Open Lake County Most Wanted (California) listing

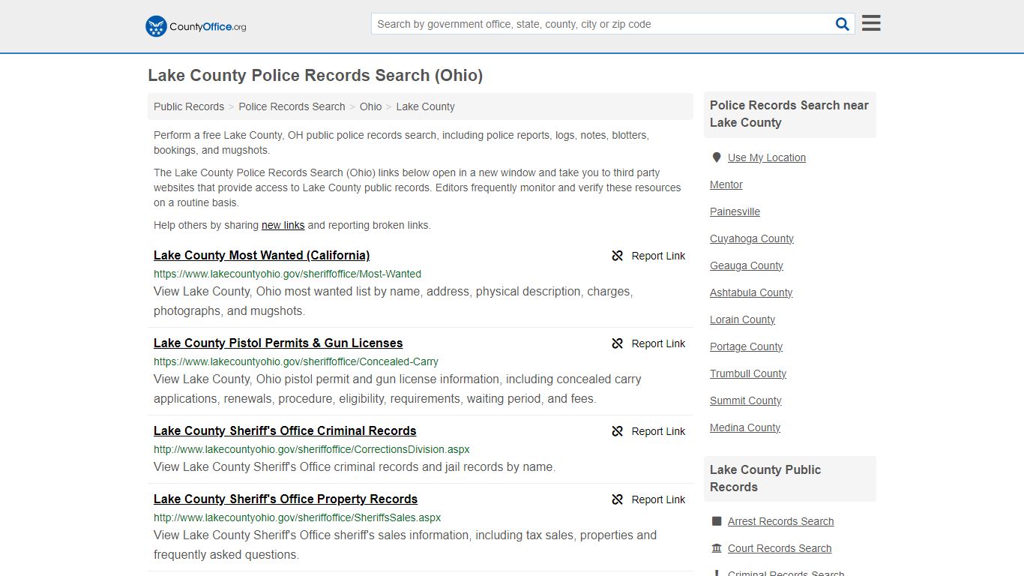[x=262, y=255]
